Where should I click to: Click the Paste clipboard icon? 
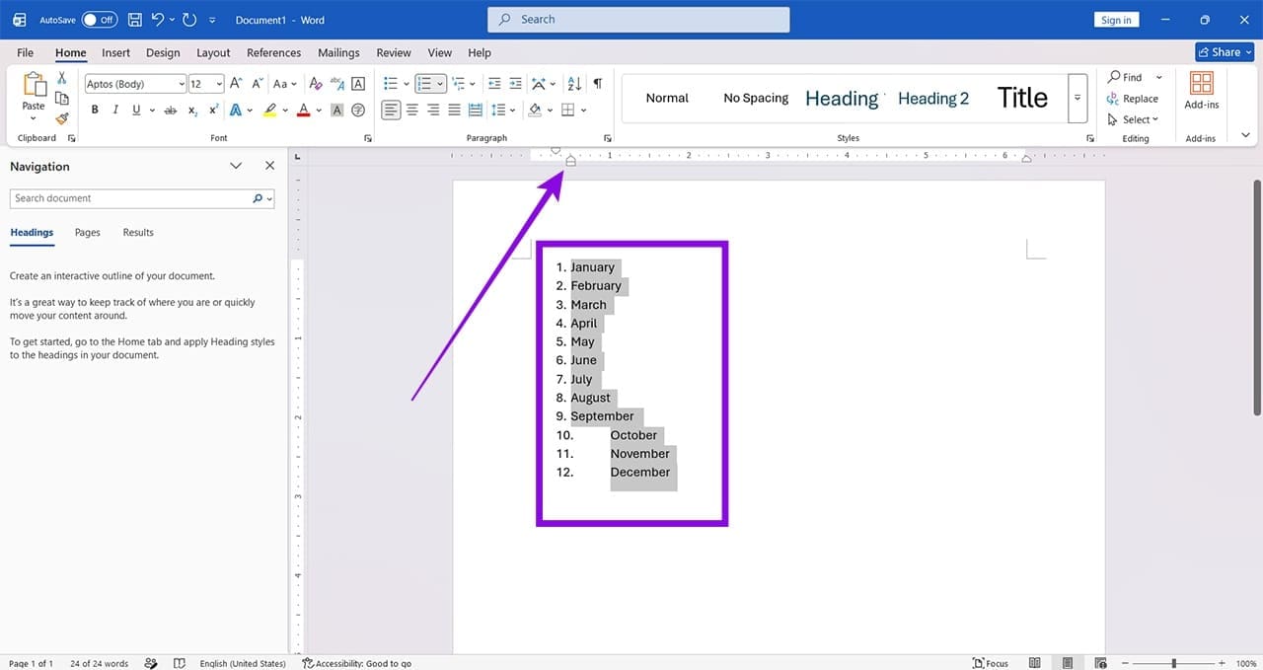pos(34,85)
